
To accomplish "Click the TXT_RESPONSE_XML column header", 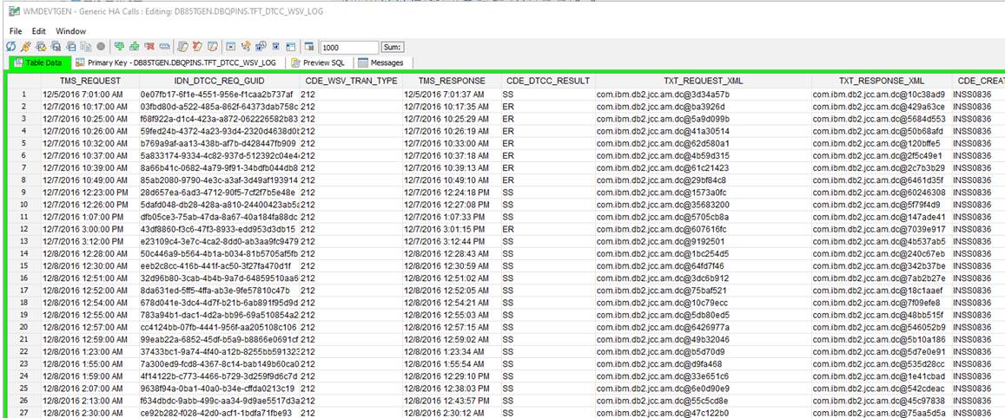I will [x=881, y=81].
